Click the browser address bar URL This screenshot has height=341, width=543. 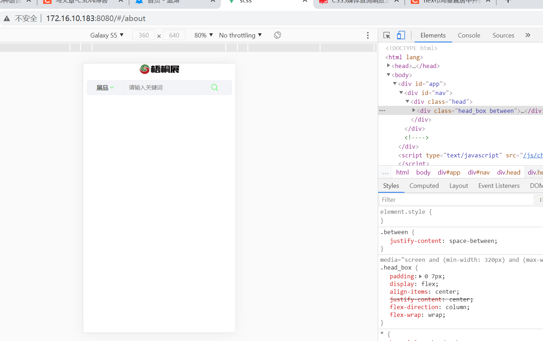tap(96, 19)
